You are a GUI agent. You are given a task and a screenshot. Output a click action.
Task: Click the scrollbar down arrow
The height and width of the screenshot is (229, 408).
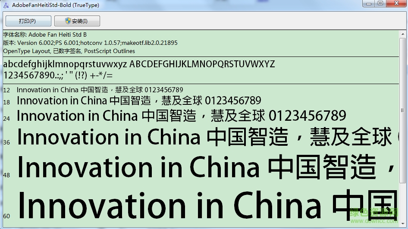click(x=402, y=223)
